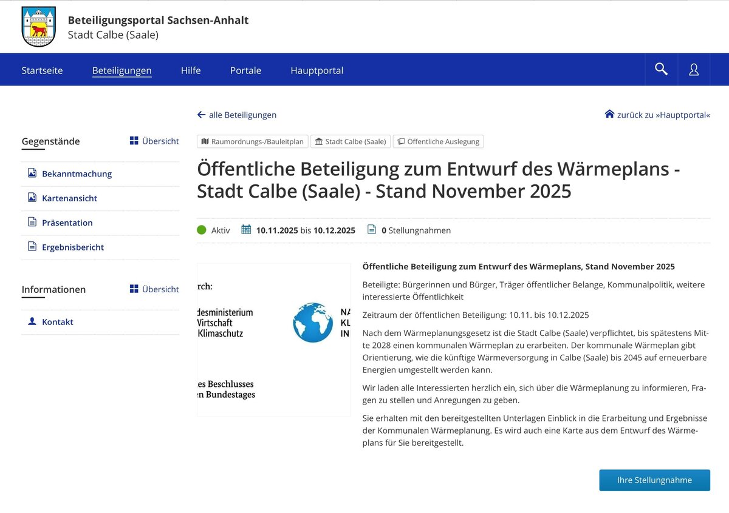
Task: Click the back arrow before alle Beteiligungen
Action: click(202, 115)
